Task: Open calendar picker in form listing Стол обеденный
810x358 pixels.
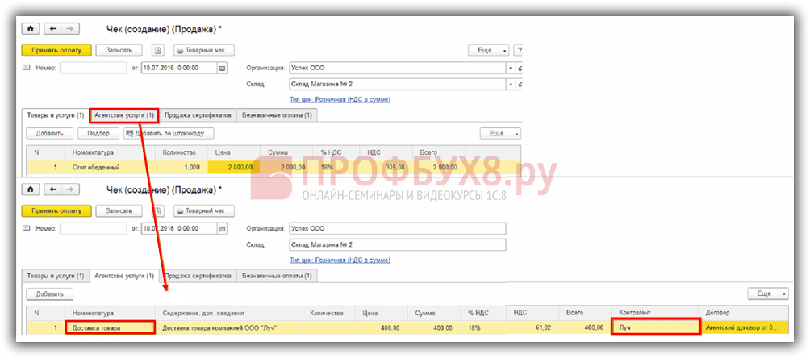Action: 222,68
